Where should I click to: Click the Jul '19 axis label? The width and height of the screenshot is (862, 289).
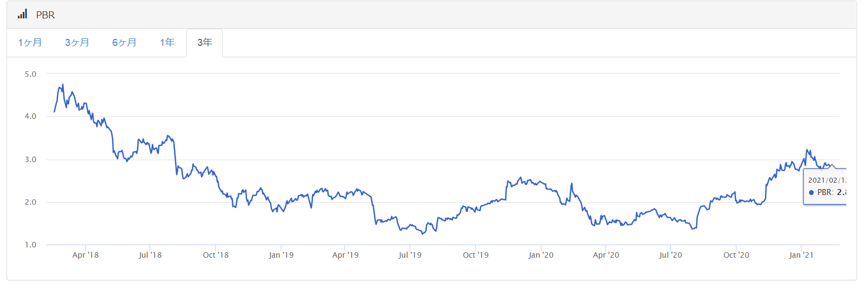pos(410,255)
